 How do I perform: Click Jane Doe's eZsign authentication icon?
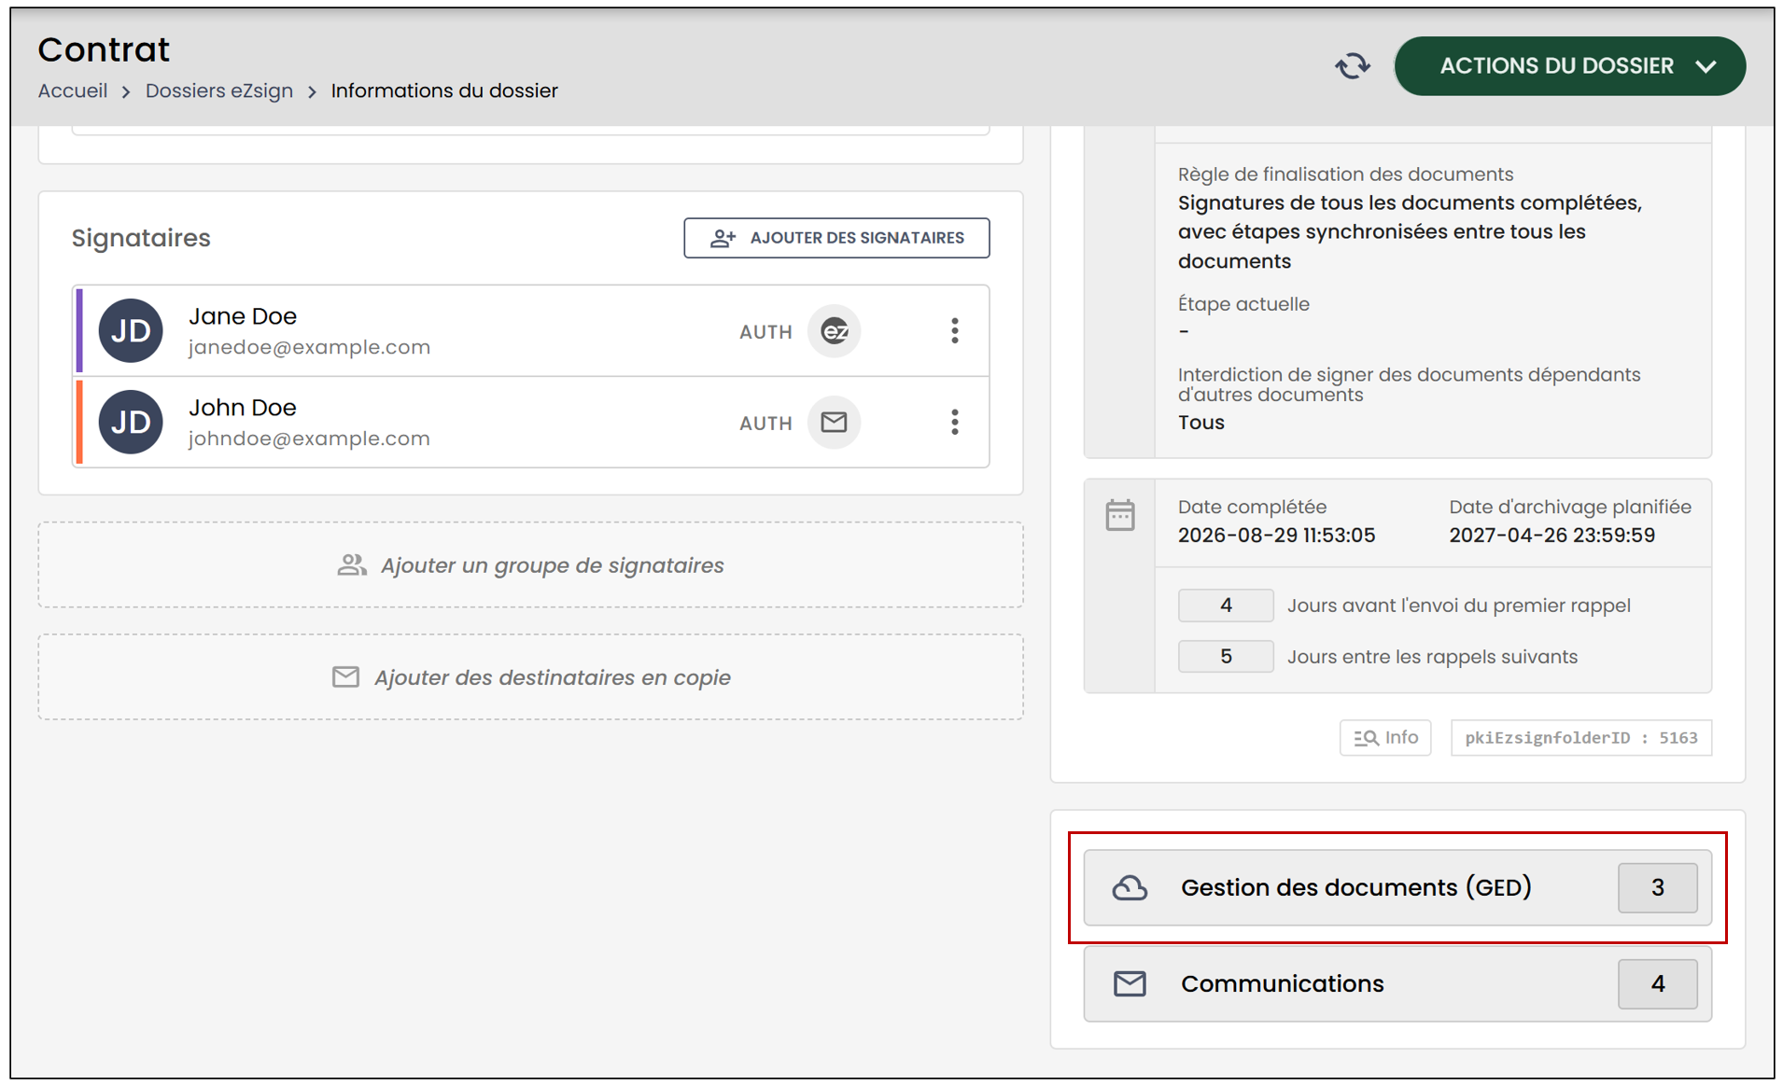[x=834, y=331]
